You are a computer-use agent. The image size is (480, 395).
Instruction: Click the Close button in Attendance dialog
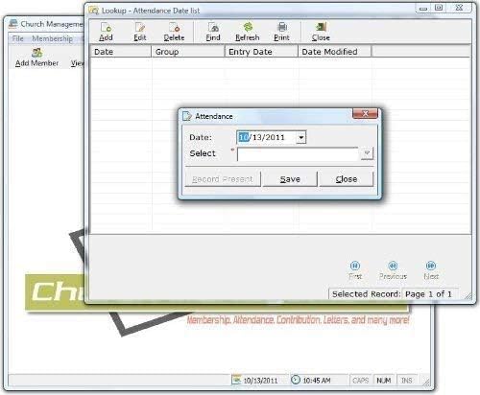(x=347, y=179)
